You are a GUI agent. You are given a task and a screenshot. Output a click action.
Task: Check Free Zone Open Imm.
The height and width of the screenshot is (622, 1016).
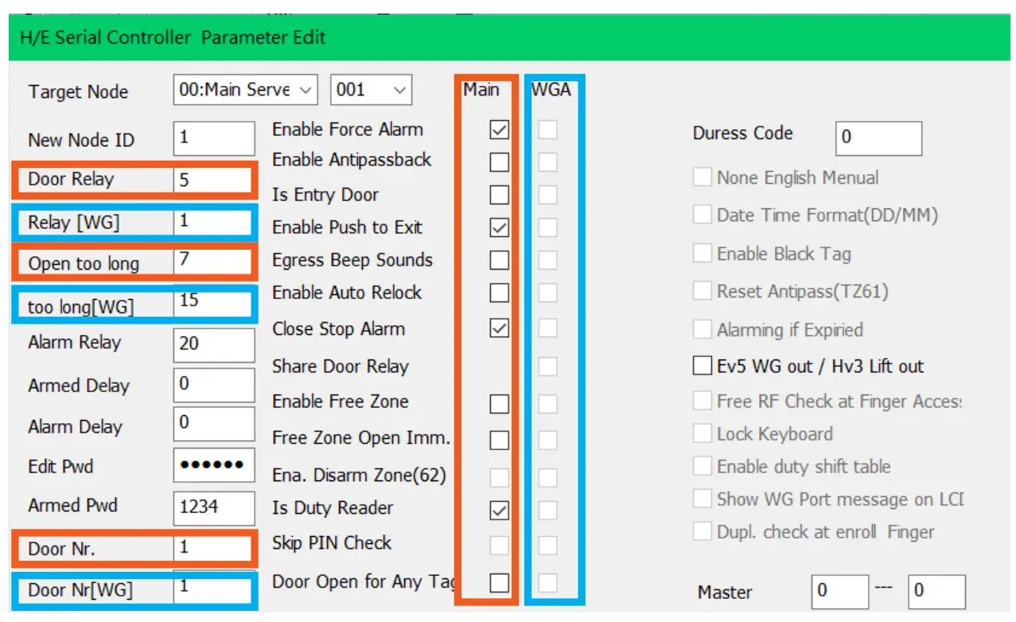(x=498, y=439)
